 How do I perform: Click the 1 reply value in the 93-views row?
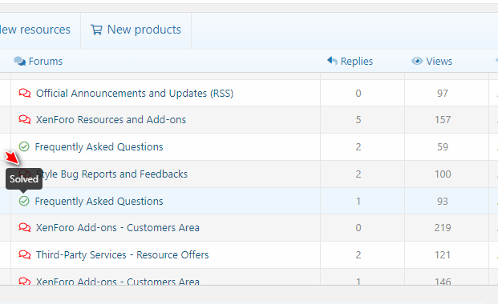358,202
